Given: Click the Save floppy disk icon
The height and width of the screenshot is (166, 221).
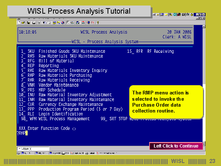Looking at the screenshot, I should tap(28, 23).
